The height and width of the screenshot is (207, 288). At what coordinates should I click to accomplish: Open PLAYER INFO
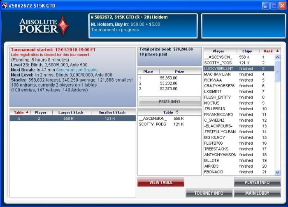257,182
